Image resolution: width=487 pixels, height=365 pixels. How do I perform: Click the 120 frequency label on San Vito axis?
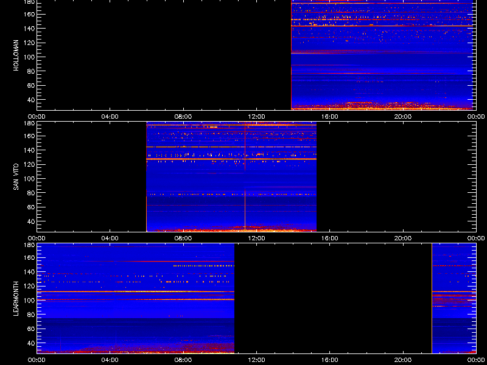pyautogui.click(x=30, y=164)
